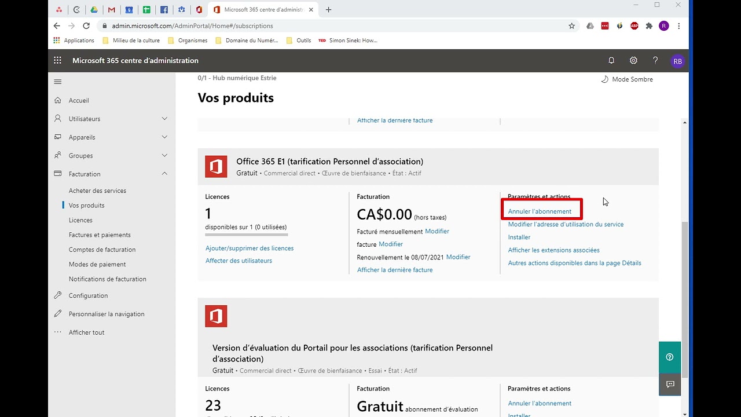The image size is (741, 417).
Task: Click Modifier beside Facturé mensuellement
Action: pyautogui.click(x=437, y=231)
